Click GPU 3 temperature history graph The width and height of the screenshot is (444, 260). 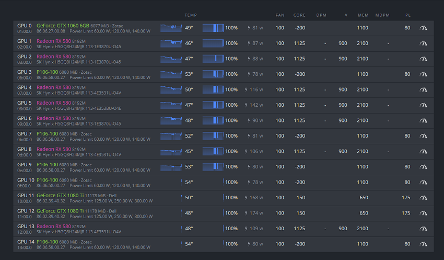tap(171, 74)
